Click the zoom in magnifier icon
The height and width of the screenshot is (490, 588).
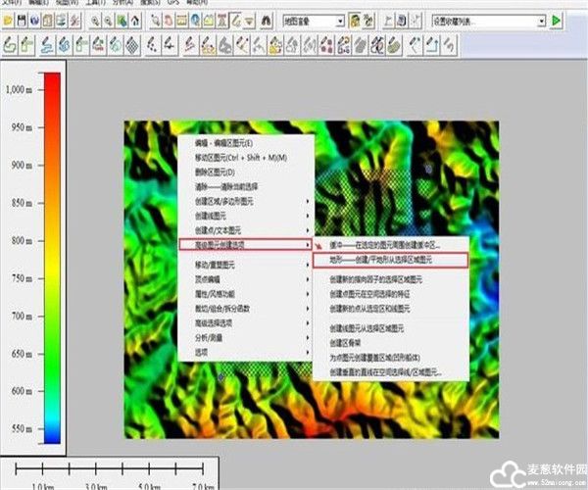(x=95, y=21)
